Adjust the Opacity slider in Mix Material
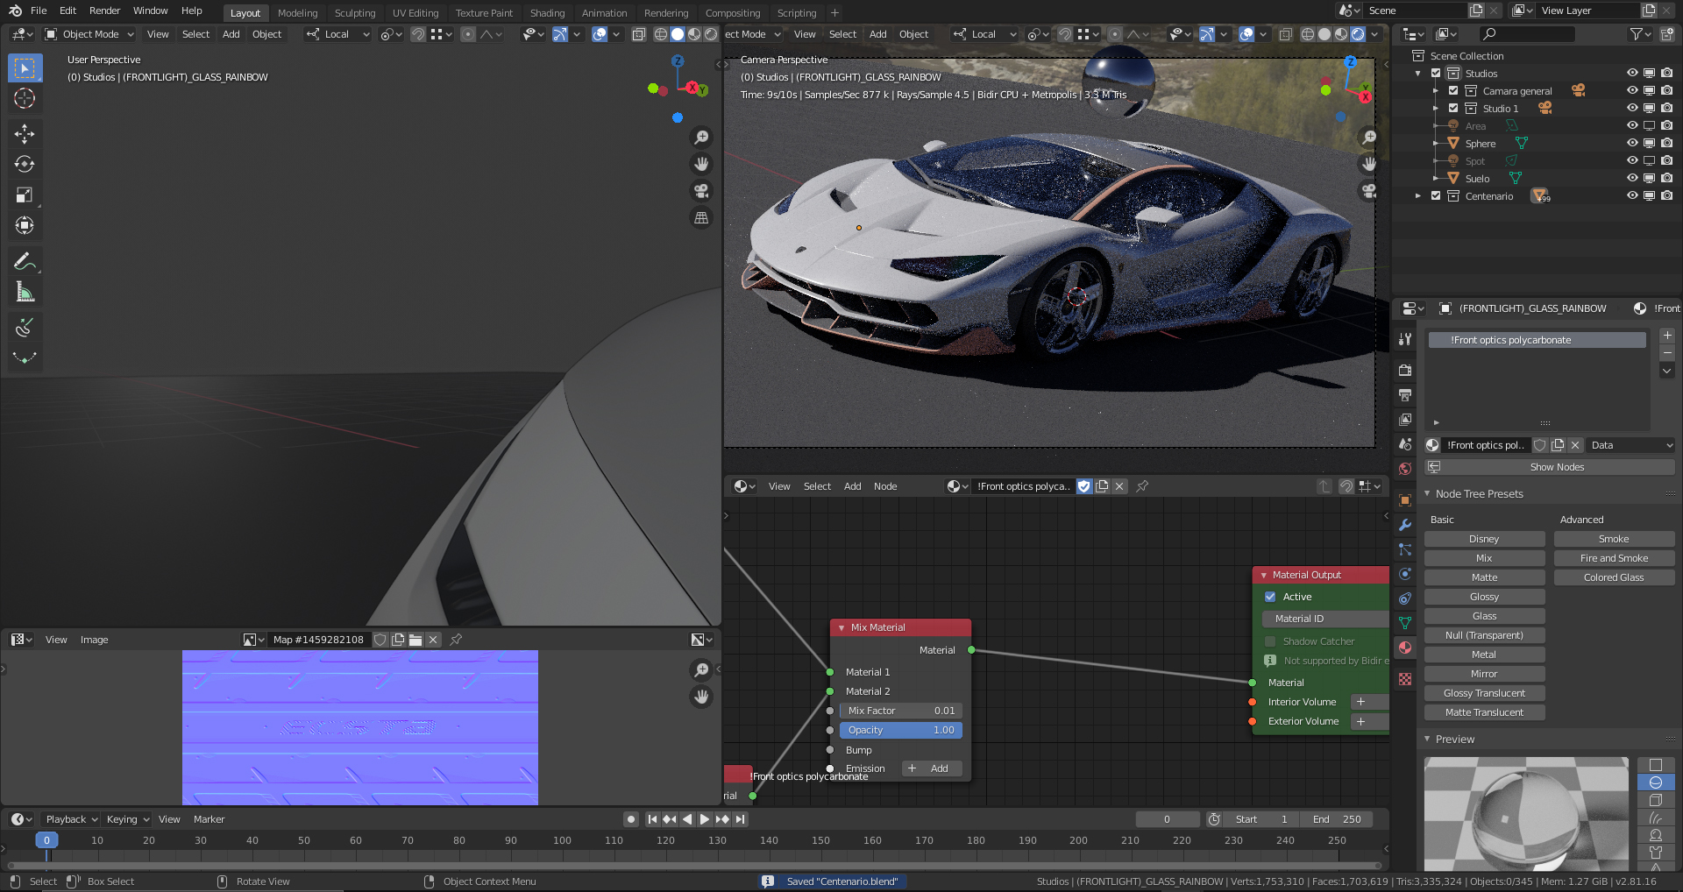 pyautogui.click(x=900, y=730)
